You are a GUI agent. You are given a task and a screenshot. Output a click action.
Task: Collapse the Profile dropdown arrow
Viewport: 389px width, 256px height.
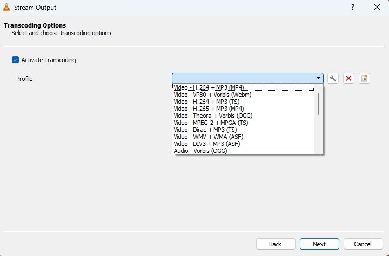point(318,78)
